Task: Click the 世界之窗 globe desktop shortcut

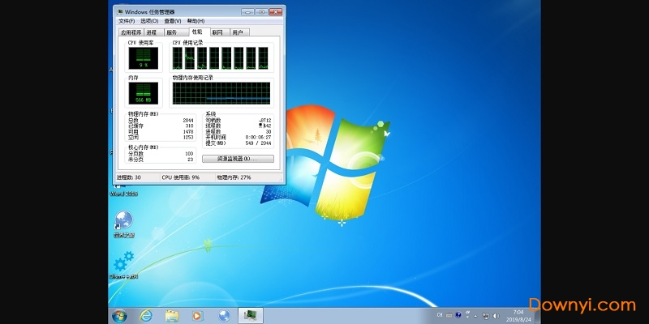Action: 124,224
